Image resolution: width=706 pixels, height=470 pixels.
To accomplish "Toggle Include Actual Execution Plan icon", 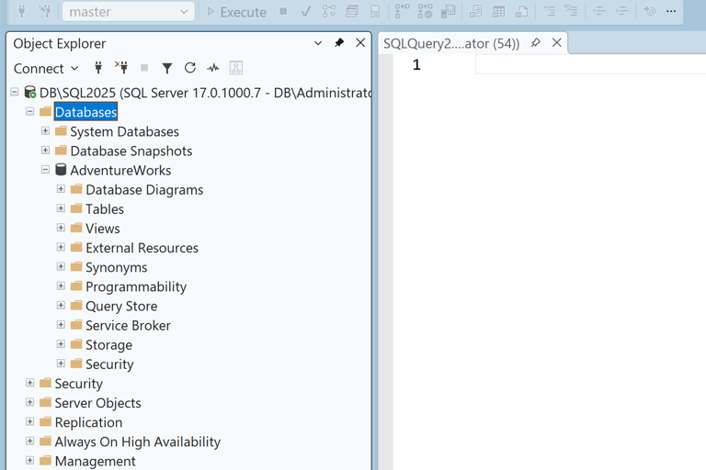I will [402, 11].
